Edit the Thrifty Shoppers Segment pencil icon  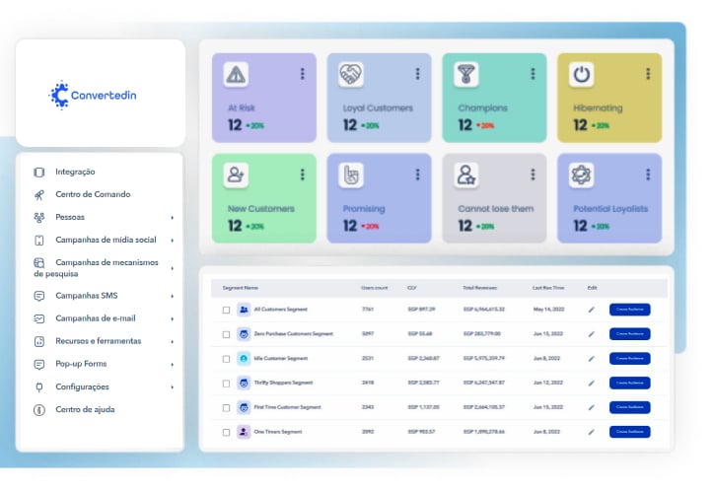pyautogui.click(x=591, y=384)
